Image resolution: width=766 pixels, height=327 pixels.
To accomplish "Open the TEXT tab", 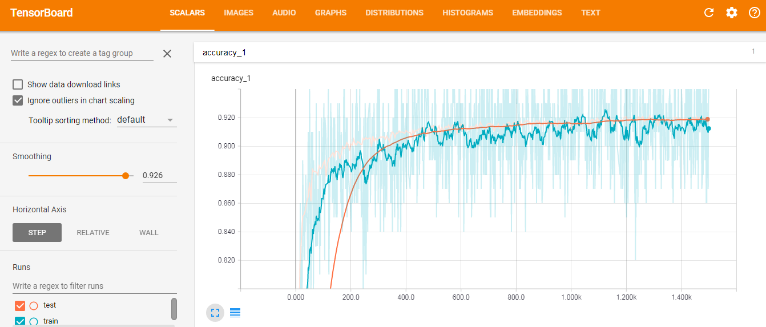I will tap(591, 13).
